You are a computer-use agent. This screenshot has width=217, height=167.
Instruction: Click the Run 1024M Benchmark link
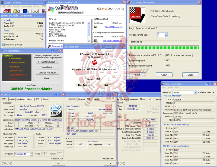(x=112, y=41)
